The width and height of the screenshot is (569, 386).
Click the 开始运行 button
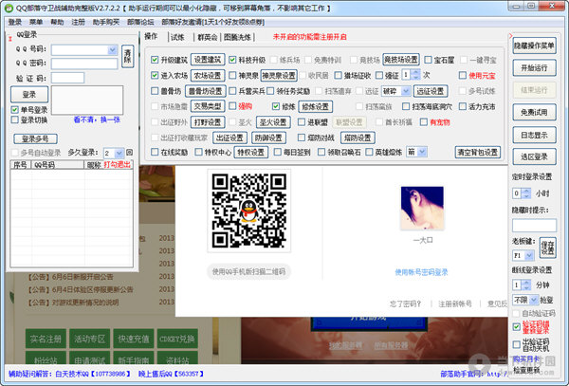(534, 68)
